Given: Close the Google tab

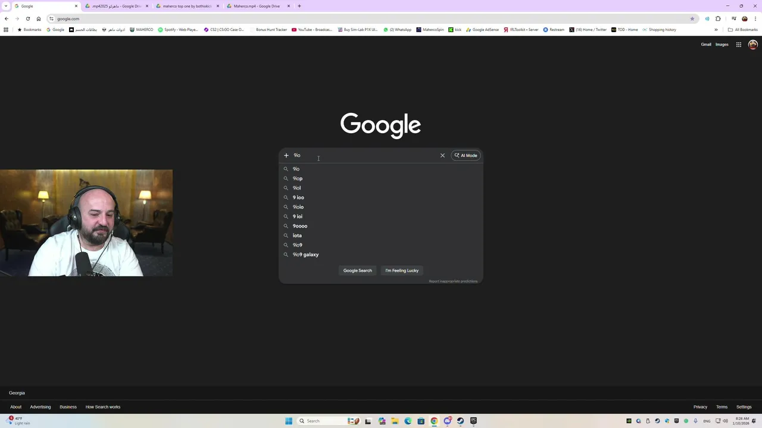Looking at the screenshot, I should click(x=76, y=6).
